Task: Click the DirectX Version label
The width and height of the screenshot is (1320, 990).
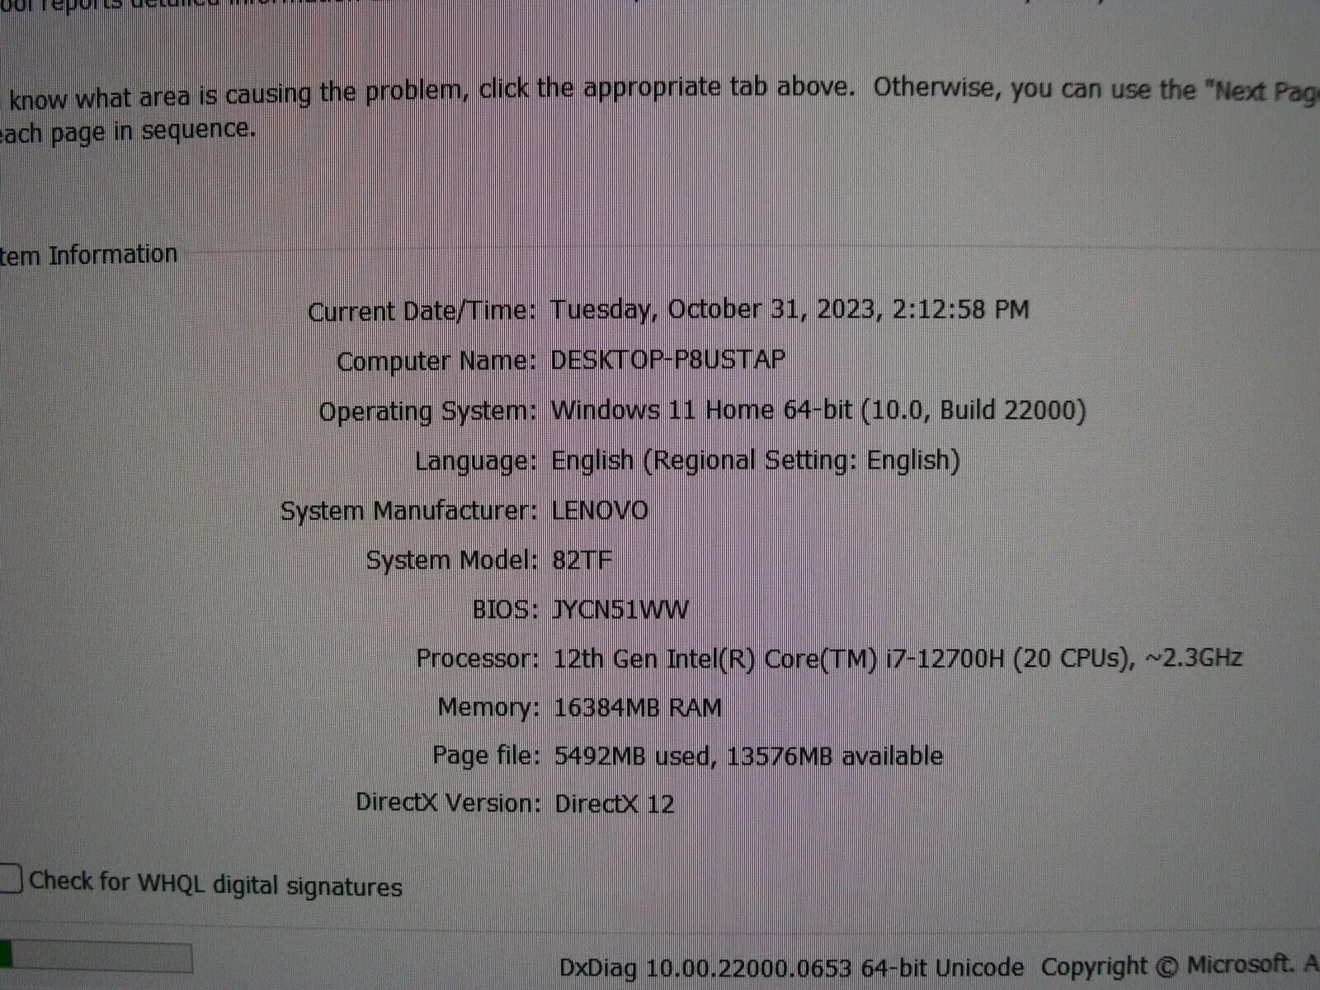Action: coord(449,803)
